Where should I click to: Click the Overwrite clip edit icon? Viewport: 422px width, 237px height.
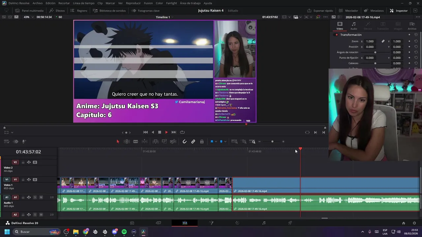click(164, 142)
